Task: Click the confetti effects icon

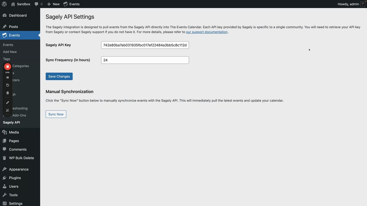Action: [7, 110]
